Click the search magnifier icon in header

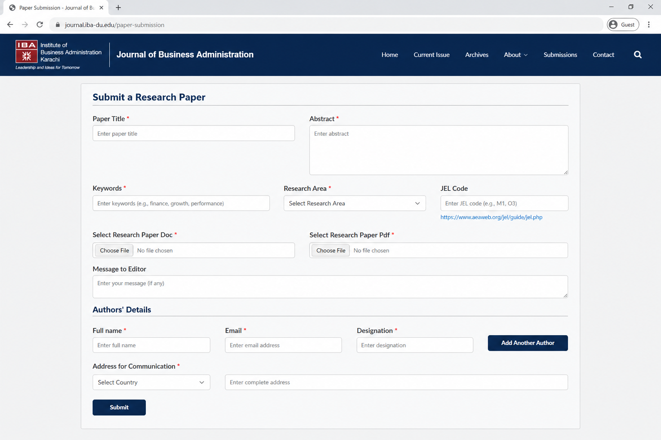(x=638, y=55)
